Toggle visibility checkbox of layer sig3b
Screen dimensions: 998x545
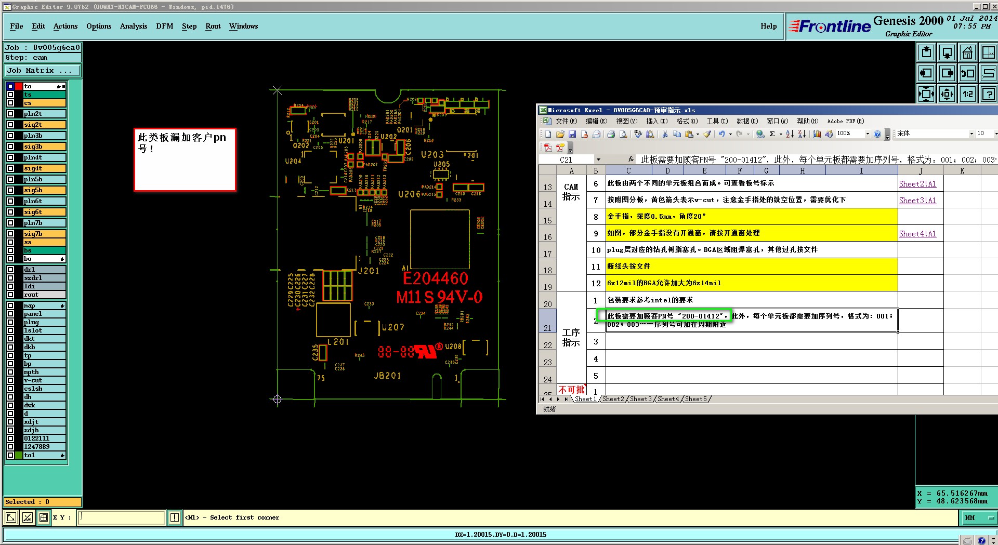point(10,147)
